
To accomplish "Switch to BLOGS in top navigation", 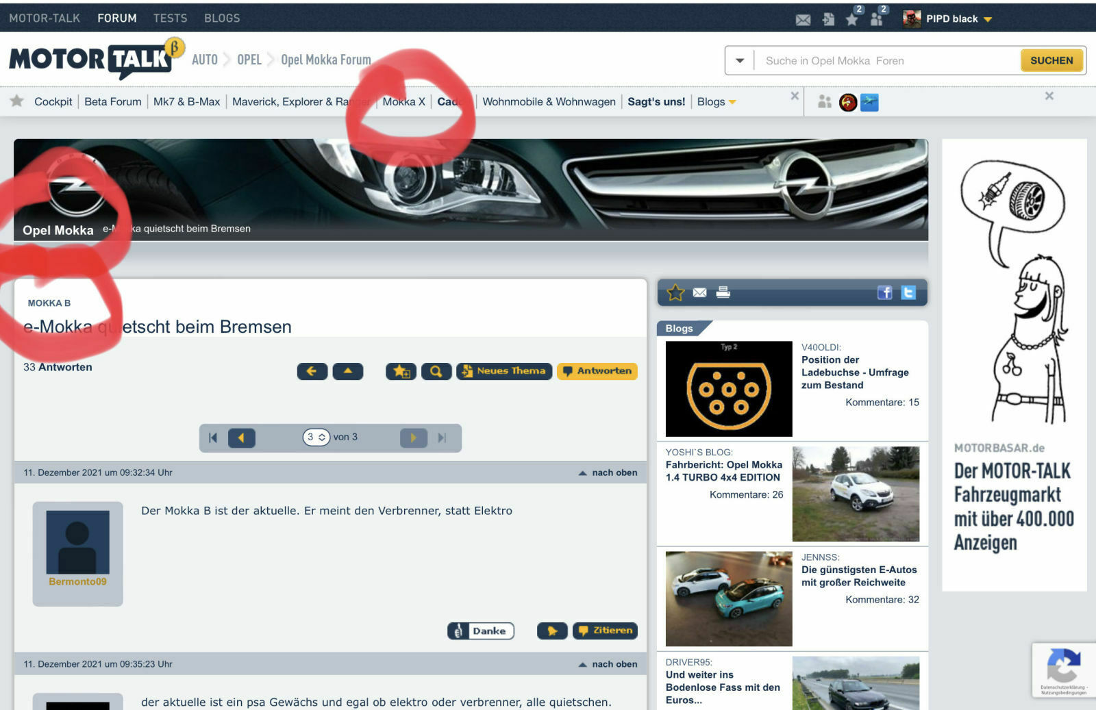I will (222, 18).
